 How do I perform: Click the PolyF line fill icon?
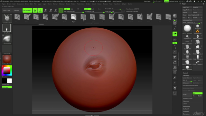[x=175, y=72]
